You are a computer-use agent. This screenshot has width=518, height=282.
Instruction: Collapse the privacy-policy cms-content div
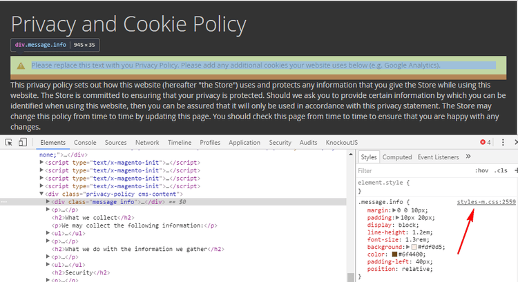pos(43,194)
